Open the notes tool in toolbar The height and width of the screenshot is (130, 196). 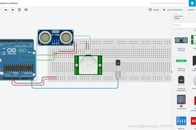19,10
